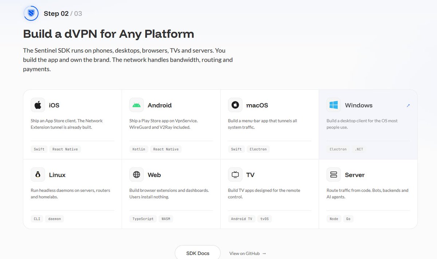Select the Kotlin tag
Screen dimensions: 437x259
[139, 149]
